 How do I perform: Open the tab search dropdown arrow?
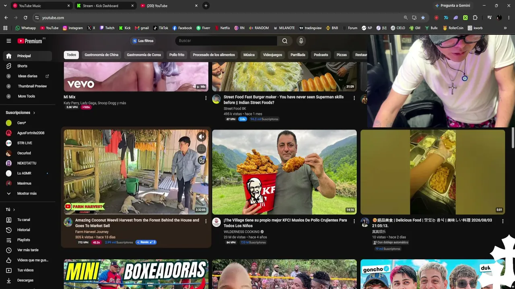tap(5, 6)
